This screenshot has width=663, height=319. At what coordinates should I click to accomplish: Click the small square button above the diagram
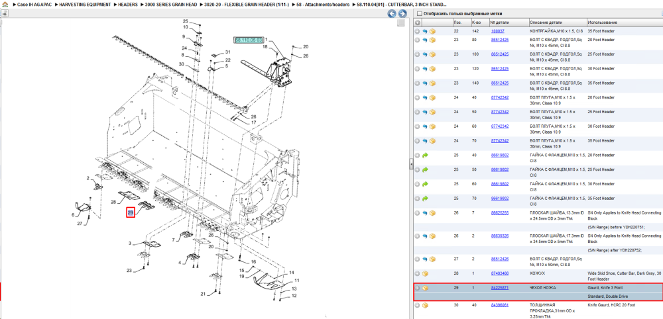[400, 23]
